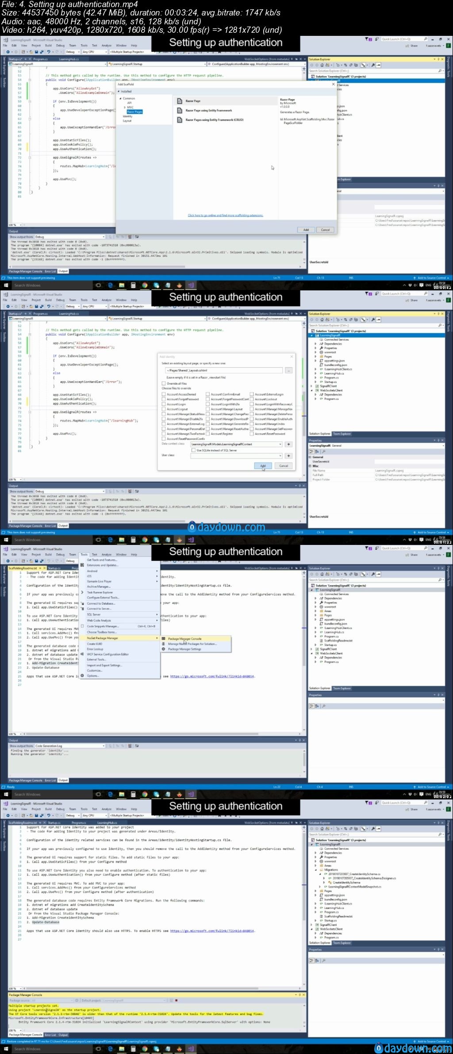This screenshot has width=453, height=1054.
Task: Click the plus button beside Data context class
Action: pos(288,444)
